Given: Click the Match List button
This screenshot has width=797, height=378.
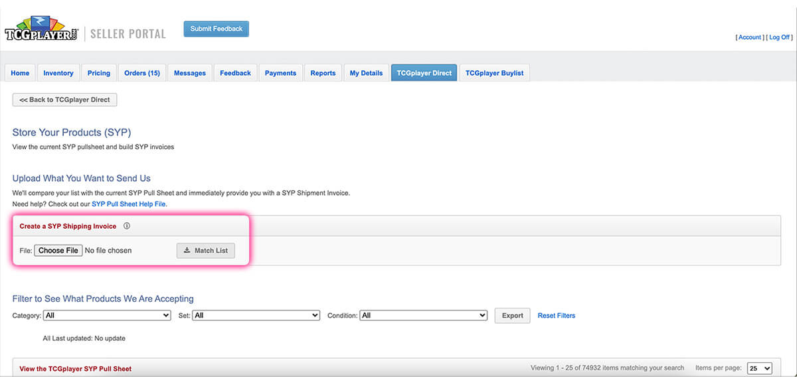Looking at the screenshot, I should (206, 251).
